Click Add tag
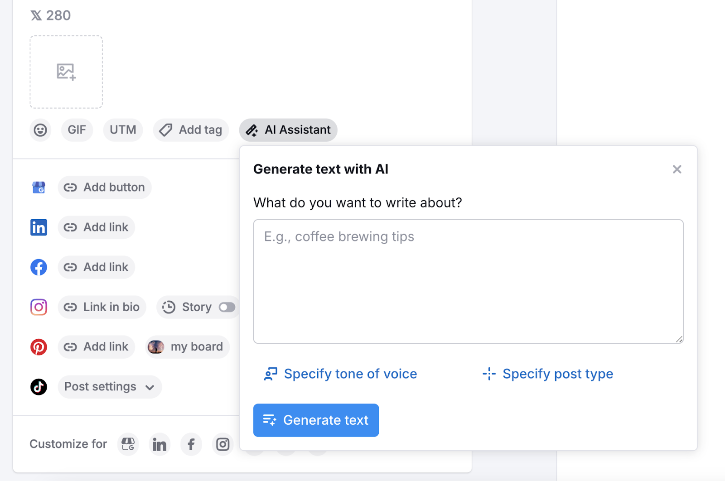The width and height of the screenshot is (725, 481). [191, 130]
